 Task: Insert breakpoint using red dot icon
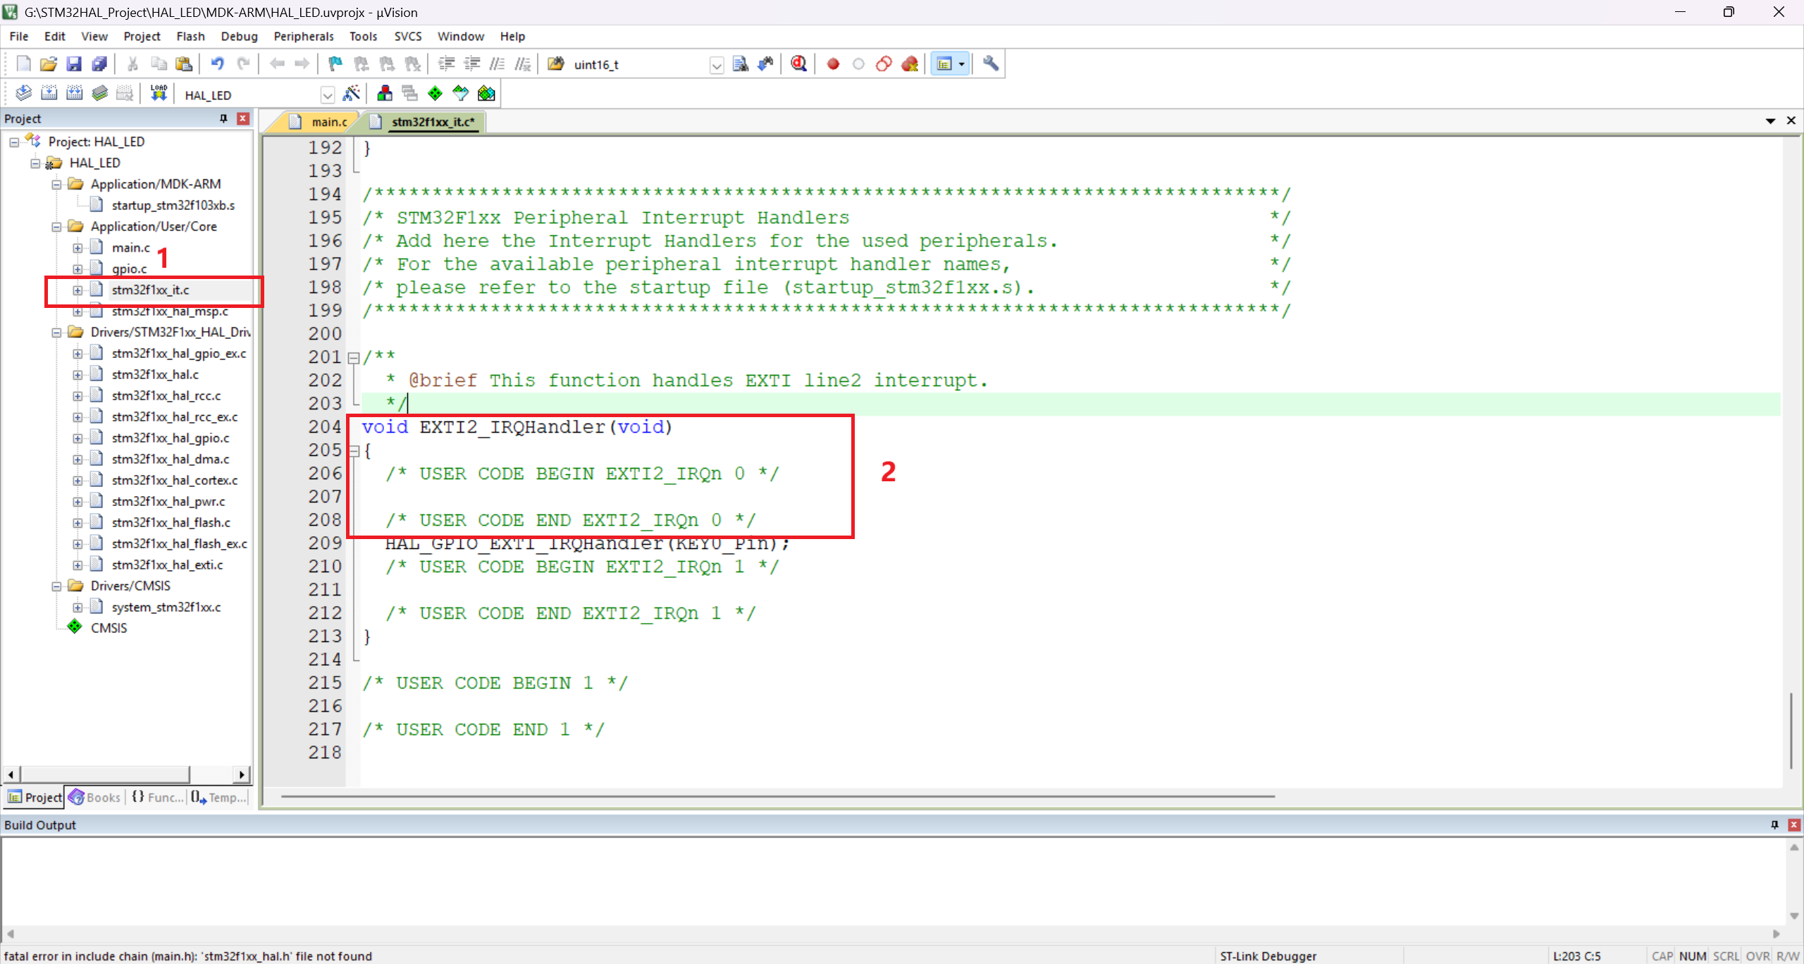pos(833,64)
